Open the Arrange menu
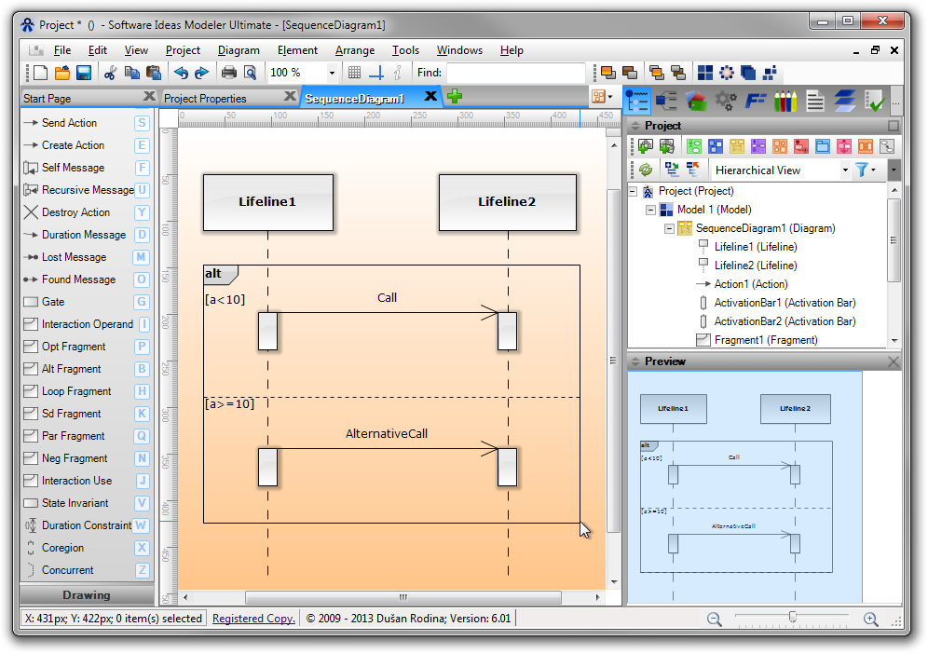928x654 pixels. point(354,50)
